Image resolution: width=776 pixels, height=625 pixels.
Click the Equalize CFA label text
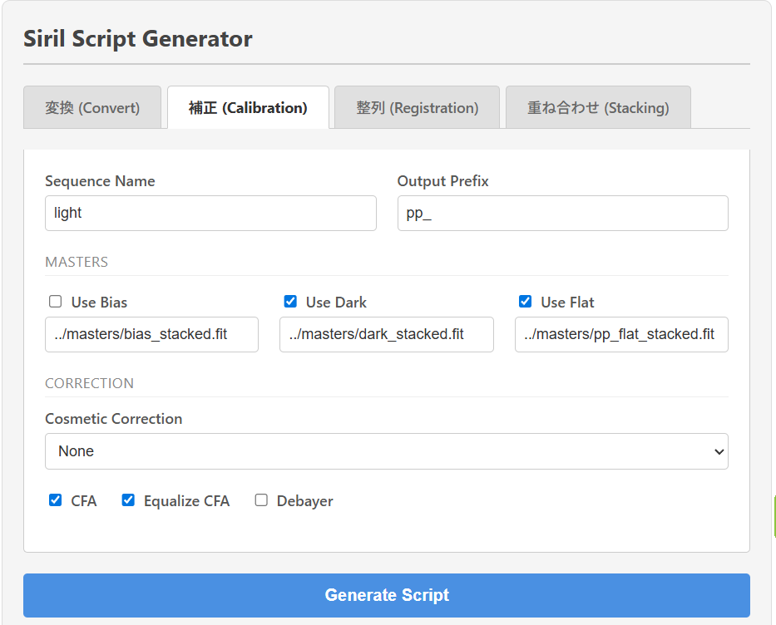click(186, 501)
